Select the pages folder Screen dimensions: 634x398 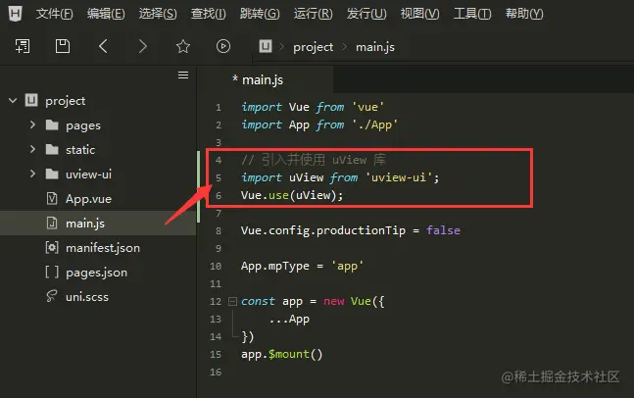[83, 125]
